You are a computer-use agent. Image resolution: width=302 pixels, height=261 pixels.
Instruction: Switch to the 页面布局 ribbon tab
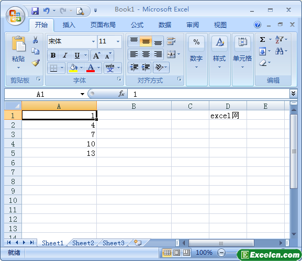103,25
